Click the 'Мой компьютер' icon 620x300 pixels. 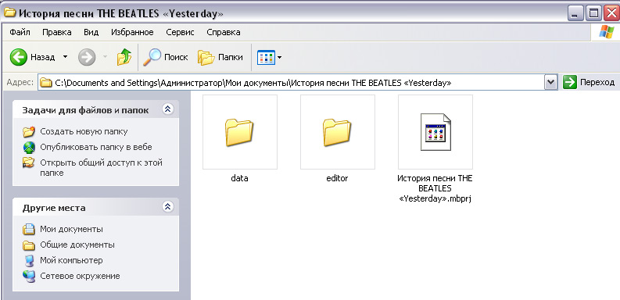tap(29, 261)
